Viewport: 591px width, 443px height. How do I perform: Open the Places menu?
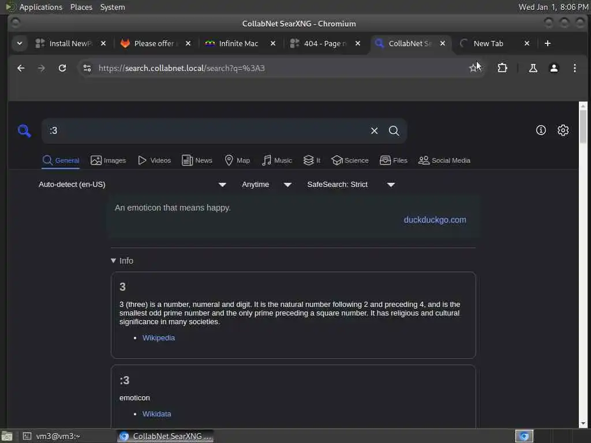[x=81, y=7]
